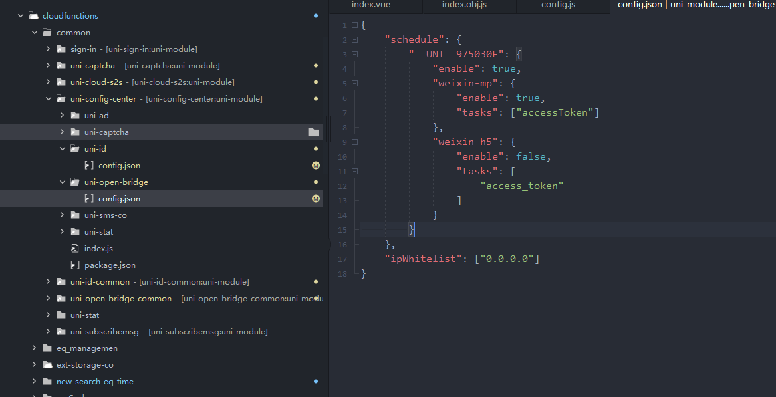Click the sign-in module folder icon
The height and width of the screenshot is (397, 776).
(61, 49)
